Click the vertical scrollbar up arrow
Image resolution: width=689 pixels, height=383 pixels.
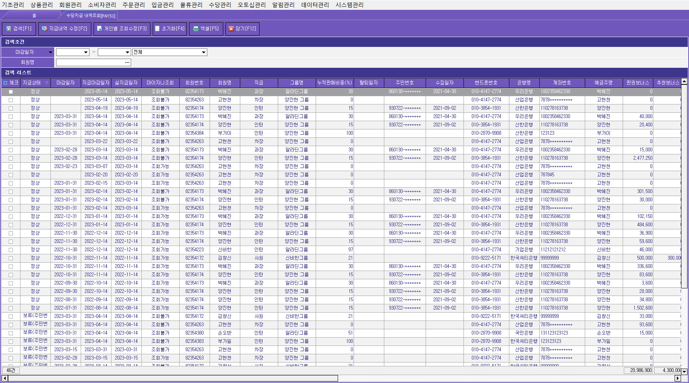click(x=684, y=81)
